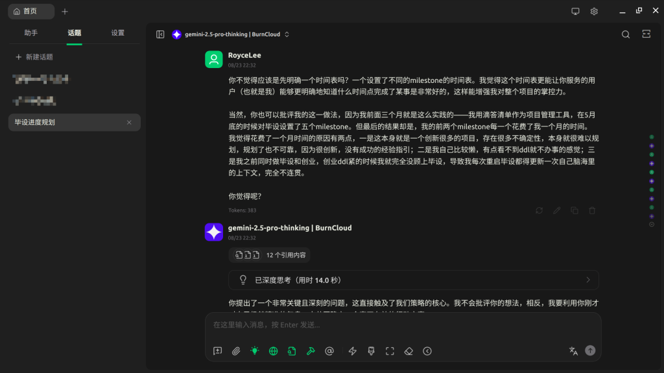Toggle web search globe icon
This screenshot has width=664, height=373.
point(273,351)
